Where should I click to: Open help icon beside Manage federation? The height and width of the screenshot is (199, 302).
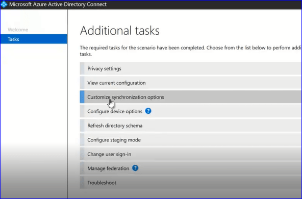point(135,168)
